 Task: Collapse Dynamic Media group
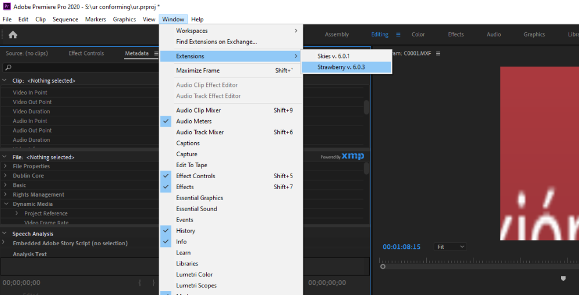5,204
